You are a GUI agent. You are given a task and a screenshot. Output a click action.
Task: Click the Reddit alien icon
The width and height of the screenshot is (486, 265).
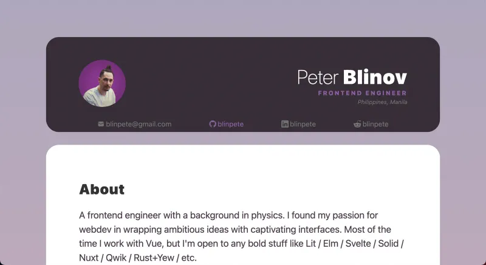pyautogui.click(x=357, y=124)
